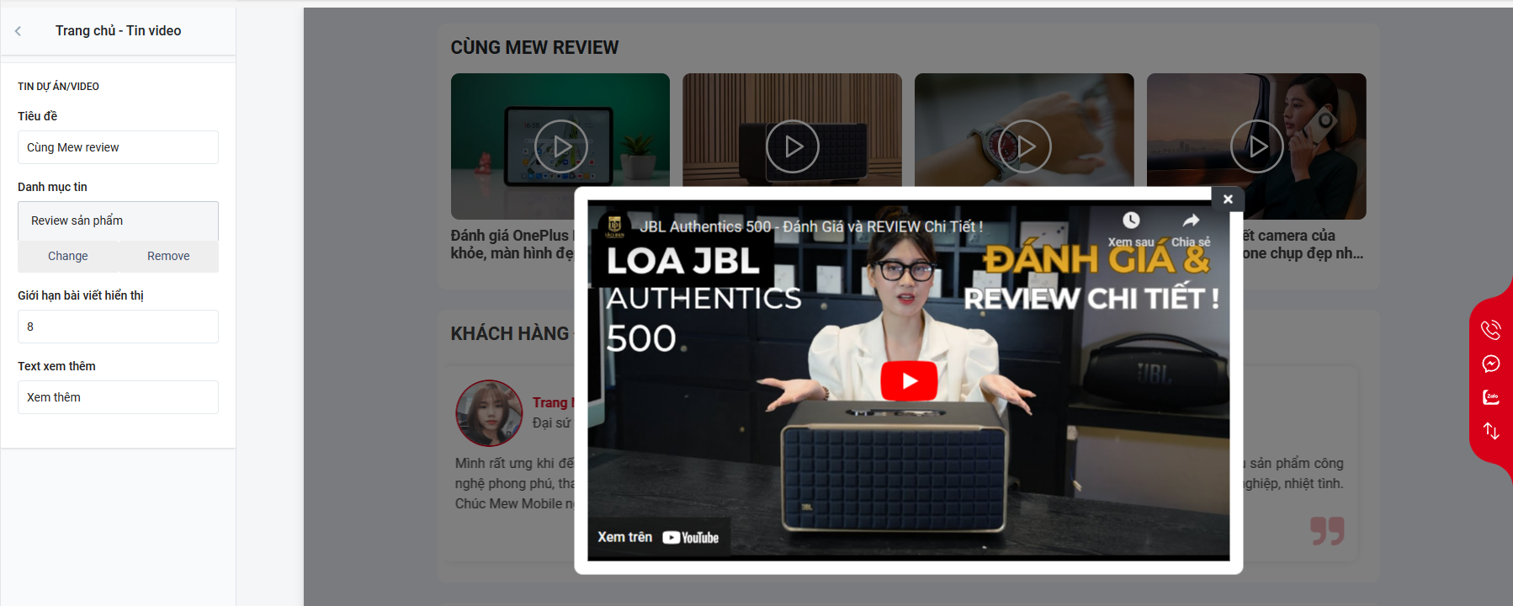Play the black speaker video thumbnail
Screen dimensions: 1513x606
point(793,146)
